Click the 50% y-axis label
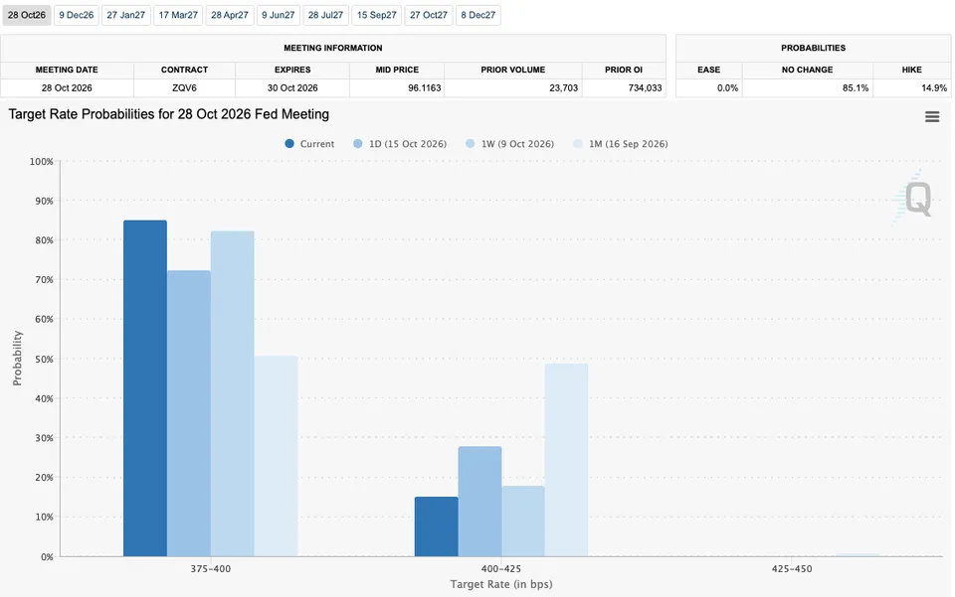The width and height of the screenshot is (955, 597). [x=45, y=360]
